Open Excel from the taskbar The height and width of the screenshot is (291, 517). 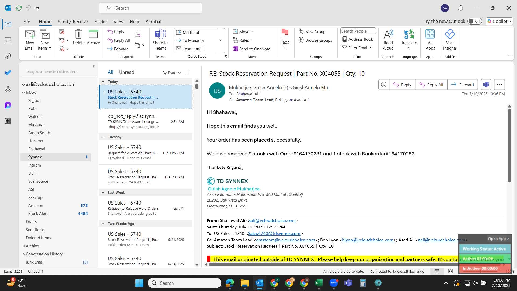[319, 283]
